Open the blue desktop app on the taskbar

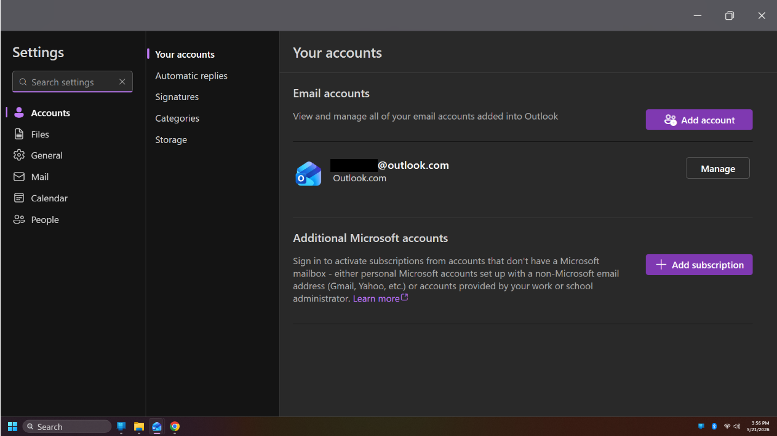point(121,427)
